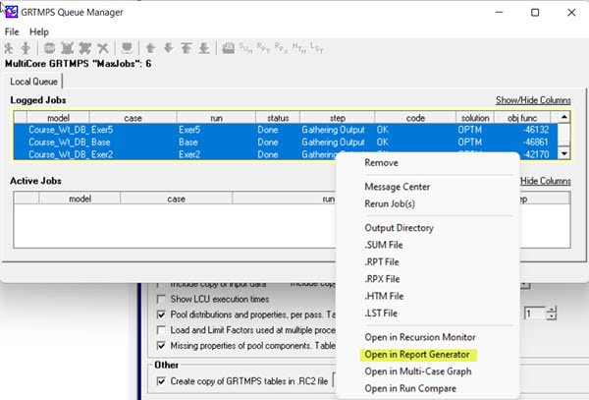Open the File menu
This screenshot has height=400, width=589.
12,31
